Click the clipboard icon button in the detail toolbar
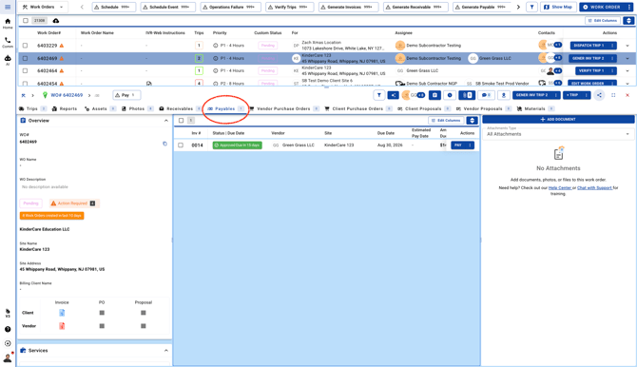 pos(434,95)
